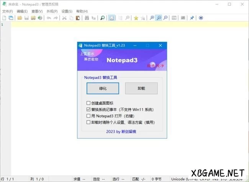Tick 用 Notepad3 打开 (右键) checkbox
Screen dimensions: 249x182
click(89, 116)
